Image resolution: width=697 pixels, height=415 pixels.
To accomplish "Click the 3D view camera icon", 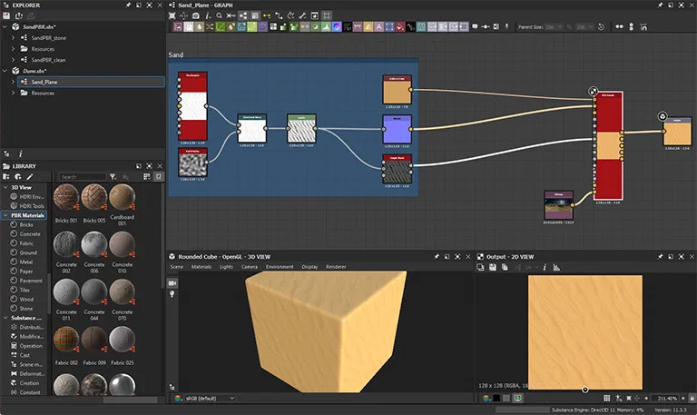I will [x=172, y=283].
